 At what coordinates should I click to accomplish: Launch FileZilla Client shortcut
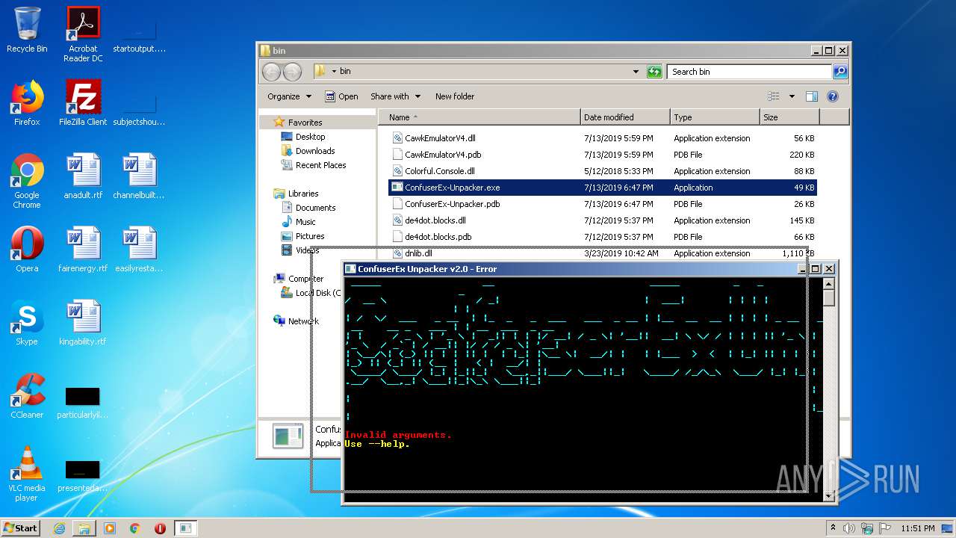[83, 103]
